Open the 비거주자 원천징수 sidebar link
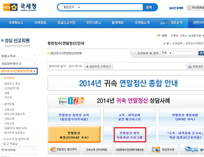This screenshot has width=204, height=157. pyautogui.click(x=15, y=133)
